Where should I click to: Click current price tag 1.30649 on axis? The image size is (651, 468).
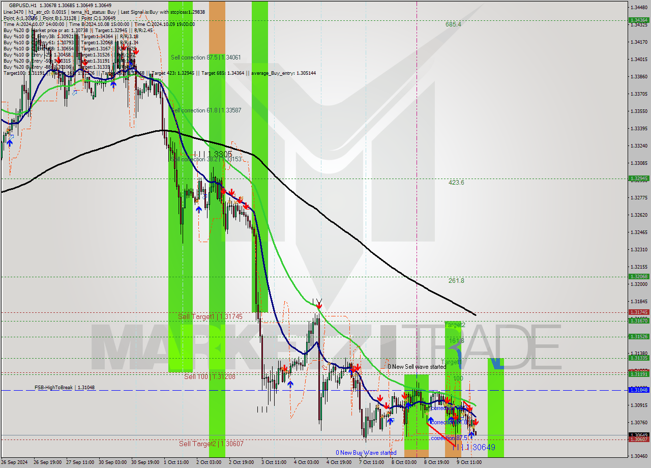(x=638, y=435)
